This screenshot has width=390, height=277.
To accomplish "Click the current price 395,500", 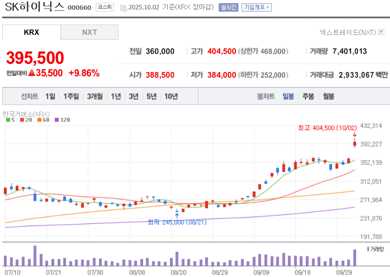I will (35, 58).
